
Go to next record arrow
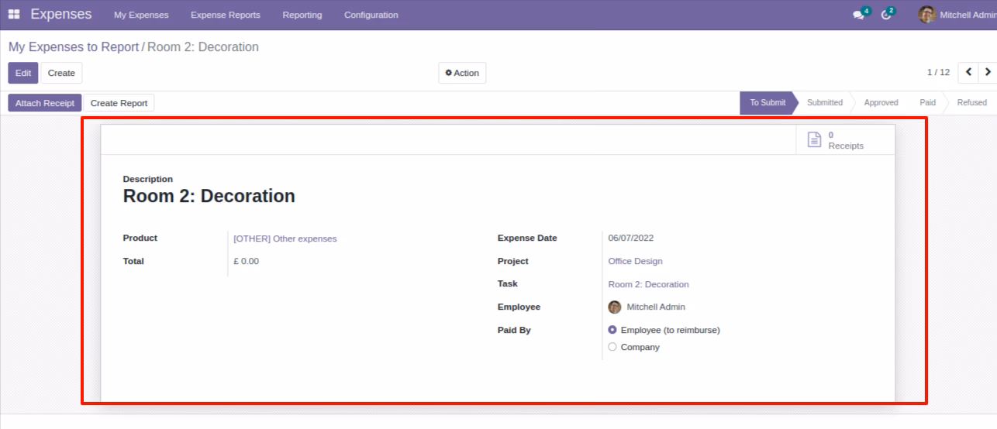coord(988,72)
